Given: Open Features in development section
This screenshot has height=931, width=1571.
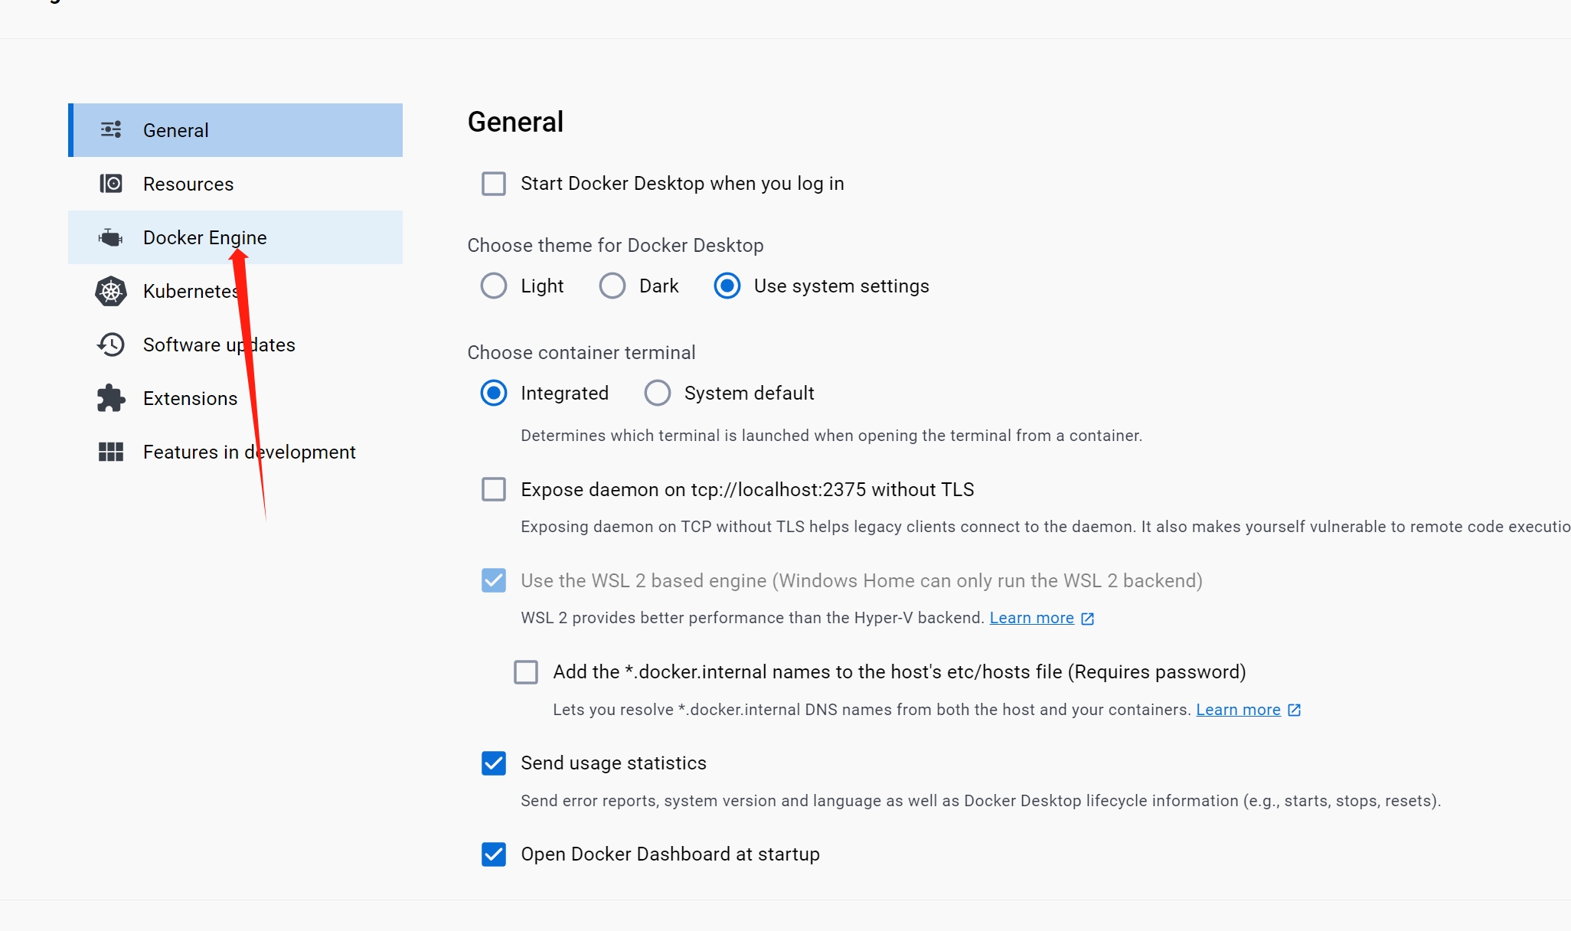Looking at the screenshot, I should [235, 452].
